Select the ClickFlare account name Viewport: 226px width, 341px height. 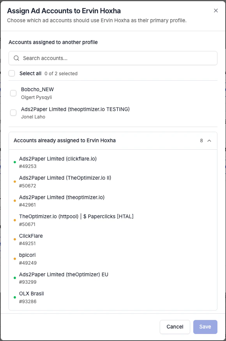click(31, 236)
